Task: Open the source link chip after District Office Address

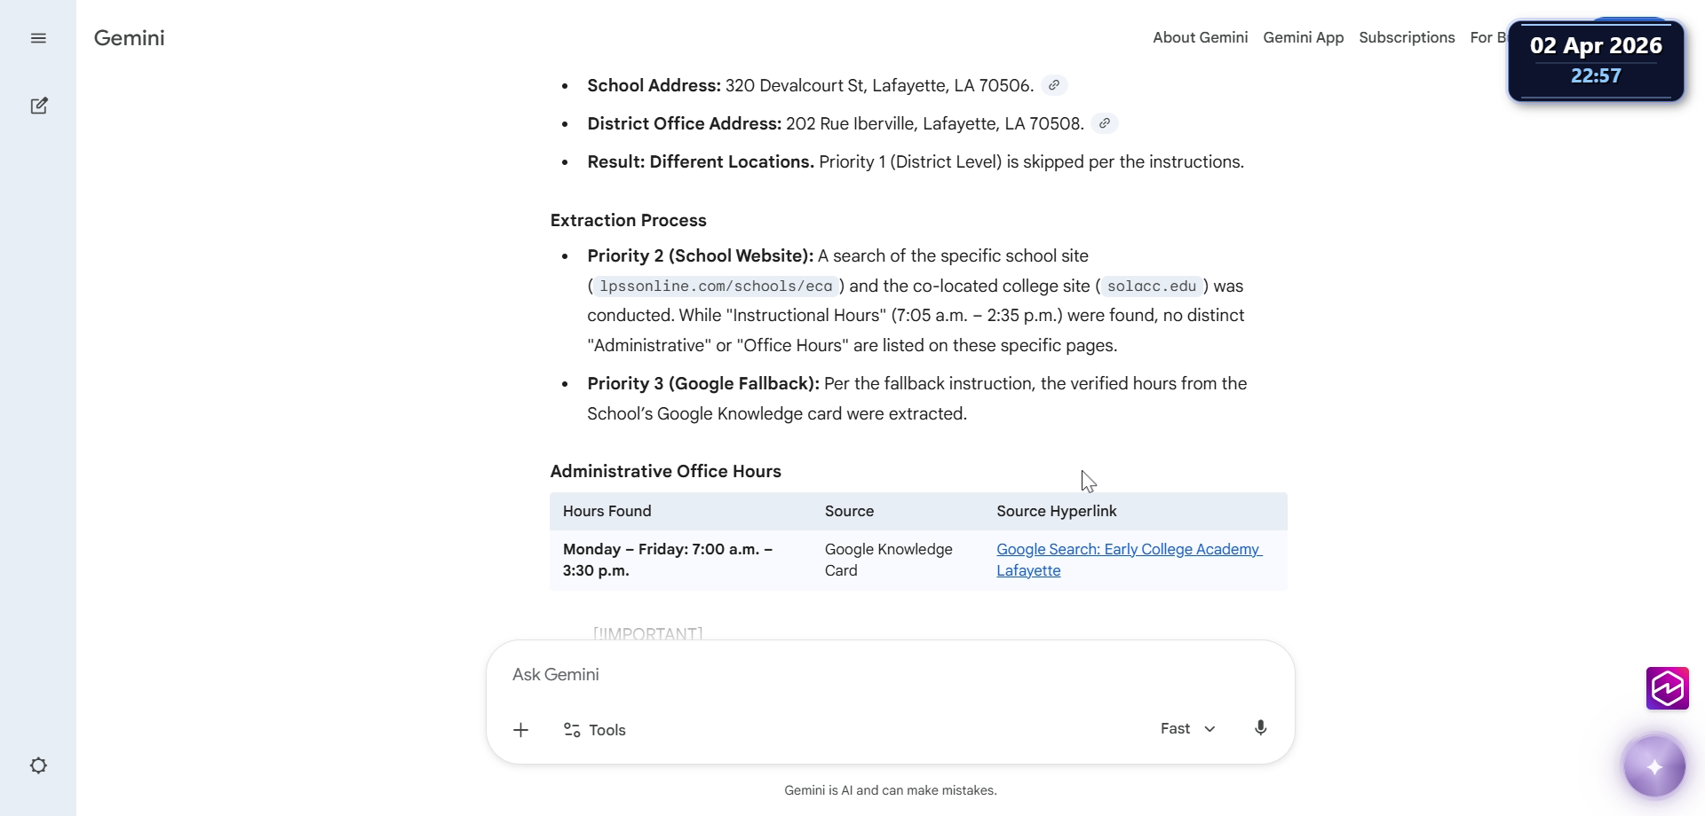Action: pyautogui.click(x=1104, y=123)
